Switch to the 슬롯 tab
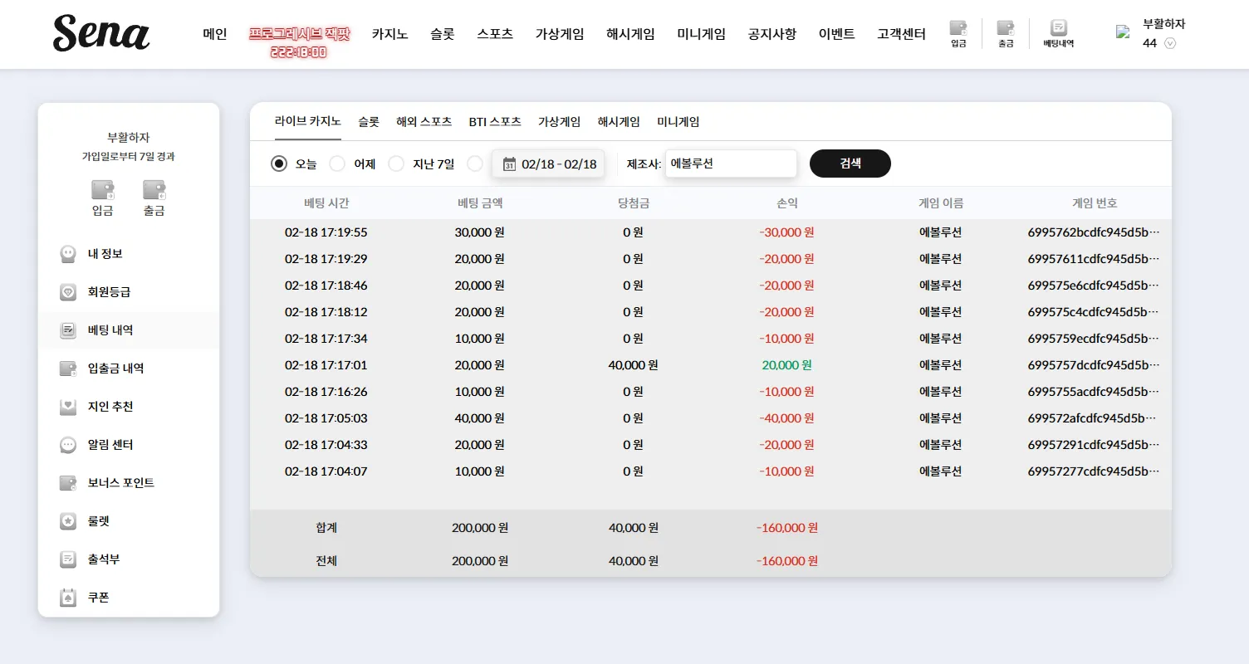1249x664 pixels. [369, 121]
